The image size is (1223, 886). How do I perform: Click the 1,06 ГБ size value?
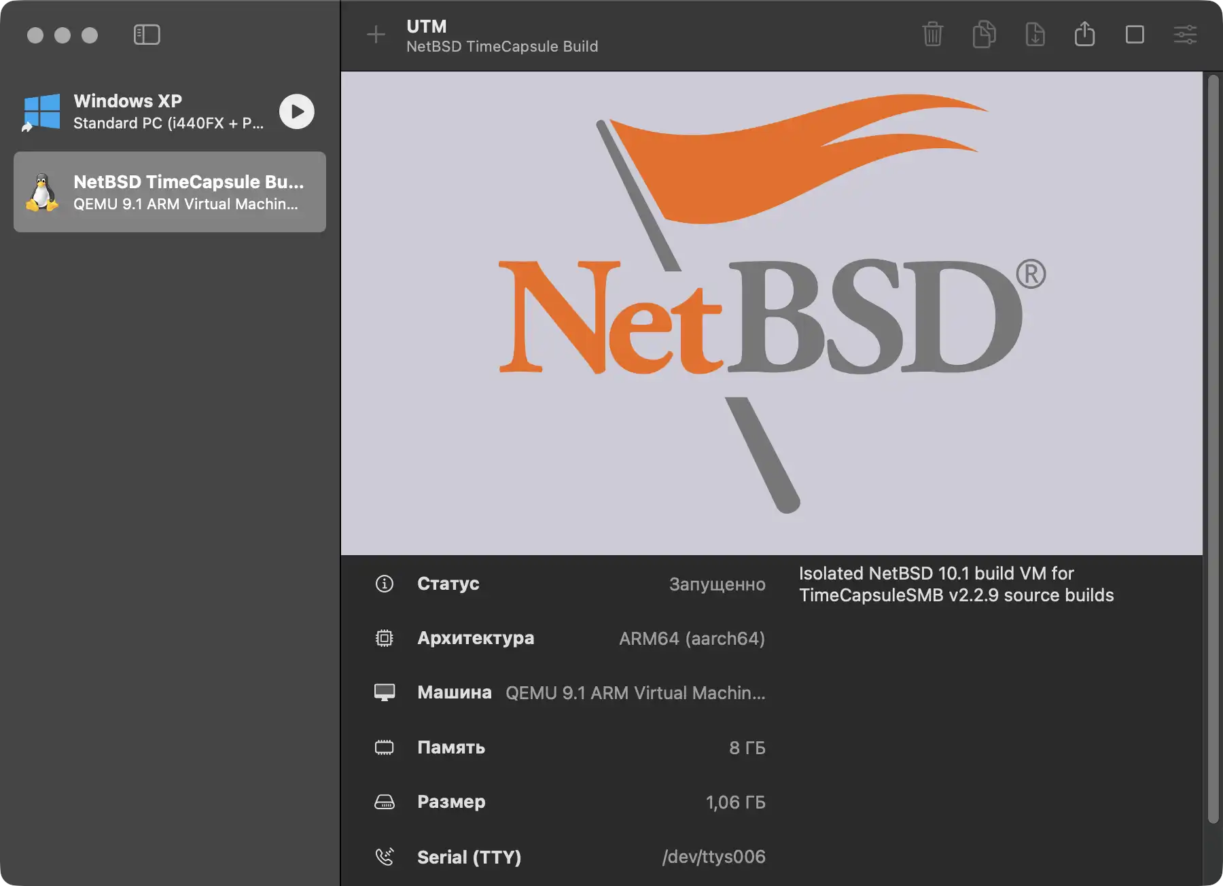coord(736,802)
